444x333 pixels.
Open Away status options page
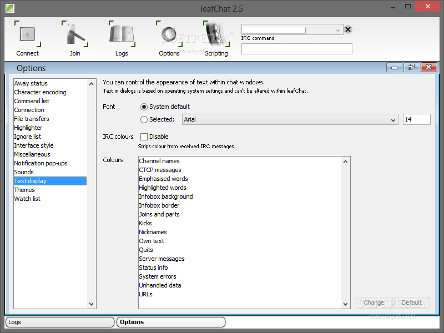click(50, 83)
